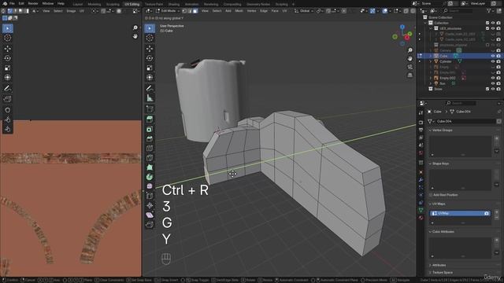Expand the Cylinder object in the outliner
504x283 pixels.
point(431,61)
